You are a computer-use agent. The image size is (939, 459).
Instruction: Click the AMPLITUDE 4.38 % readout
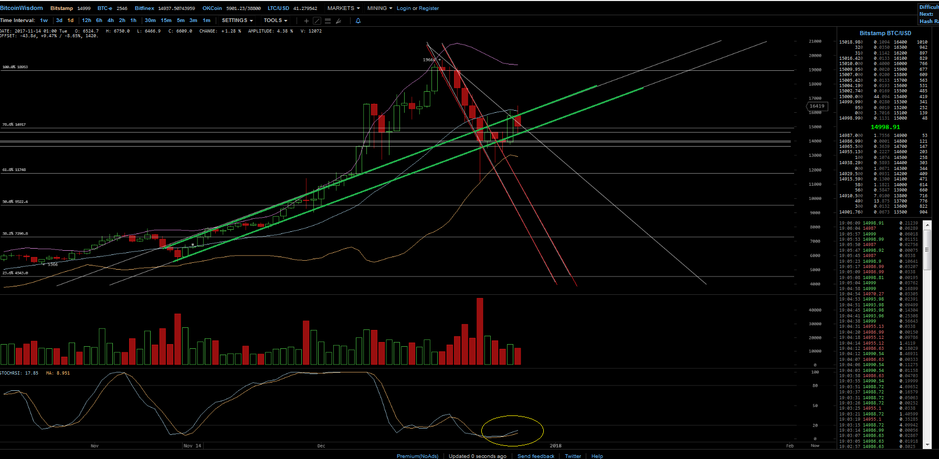(x=270, y=31)
